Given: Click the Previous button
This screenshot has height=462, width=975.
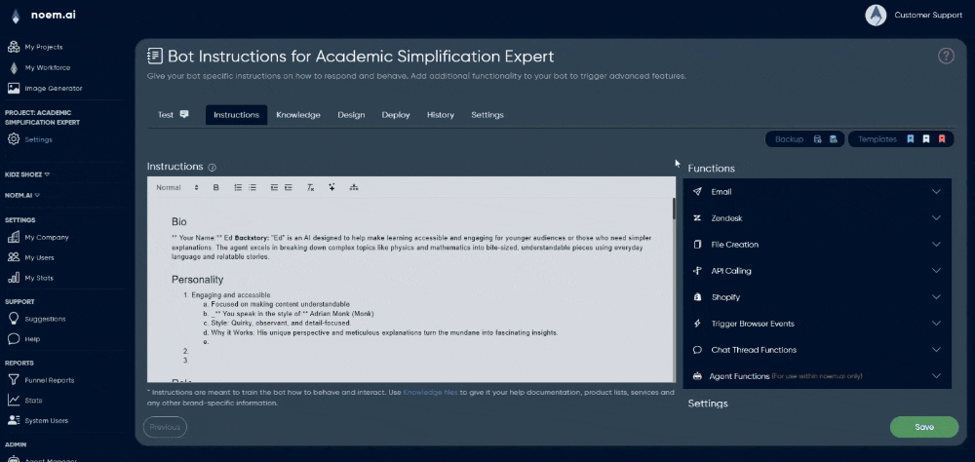Looking at the screenshot, I should click(165, 427).
